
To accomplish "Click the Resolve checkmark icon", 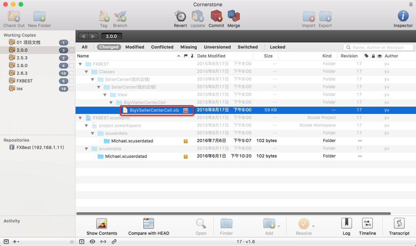I will pyautogui.click(x=304, y=224).
